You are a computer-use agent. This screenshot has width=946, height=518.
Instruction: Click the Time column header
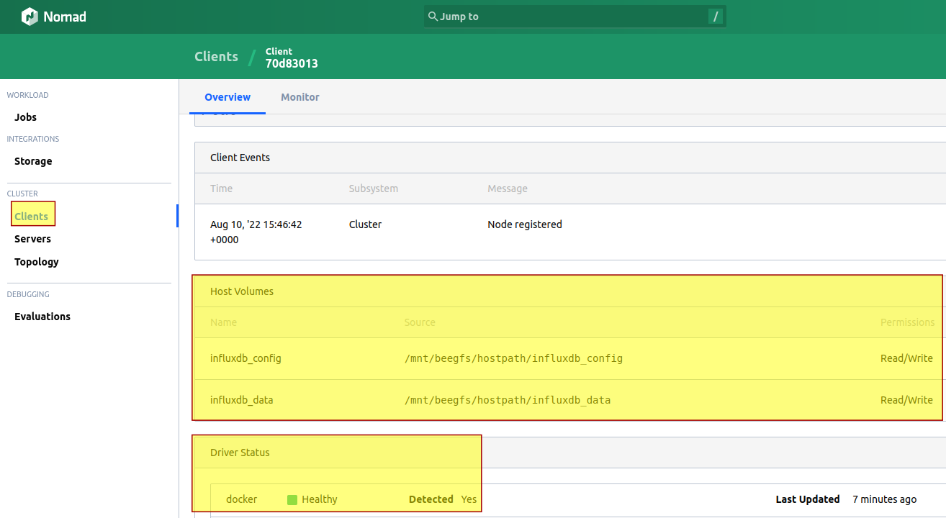tap(221, 188)
